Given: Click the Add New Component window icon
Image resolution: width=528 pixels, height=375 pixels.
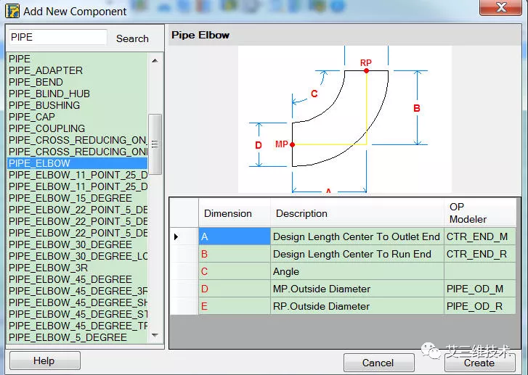Looking at the screenshot, I should (12, 11).
